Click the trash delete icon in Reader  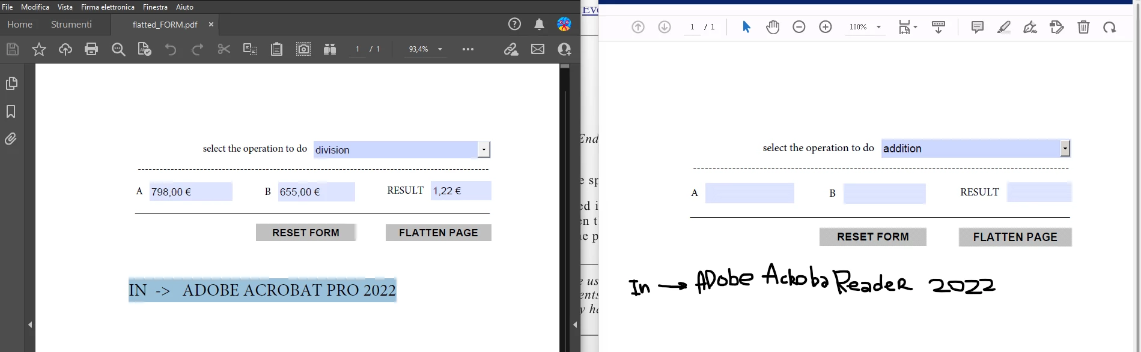pos(1083,27)
